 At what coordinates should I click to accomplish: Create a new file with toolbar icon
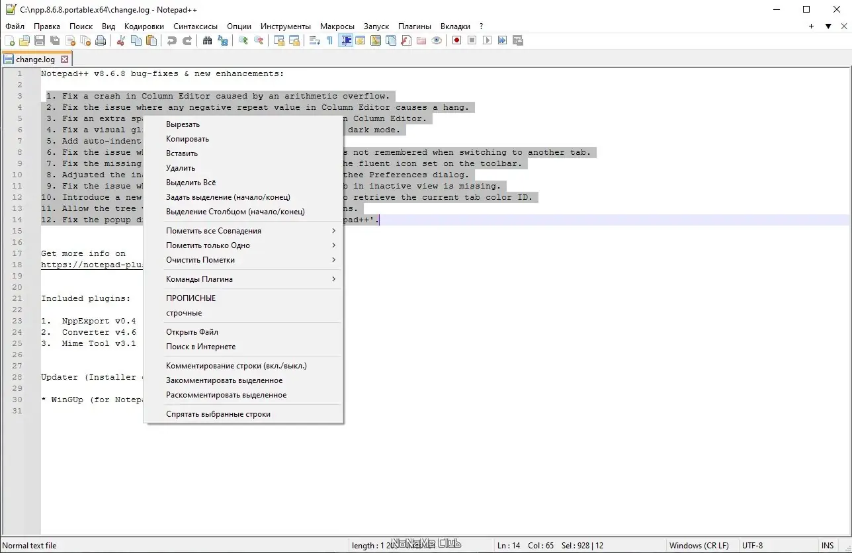pyautogui.click(x=9, y=40)
